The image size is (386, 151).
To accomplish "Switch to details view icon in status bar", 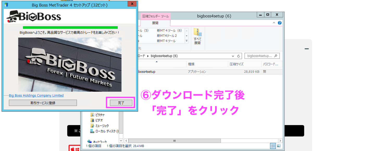I will (273, 146).
